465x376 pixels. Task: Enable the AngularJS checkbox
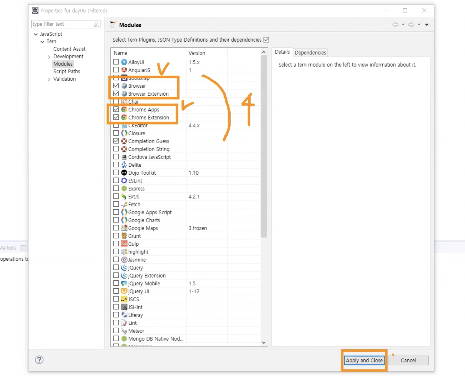[116, 70]
